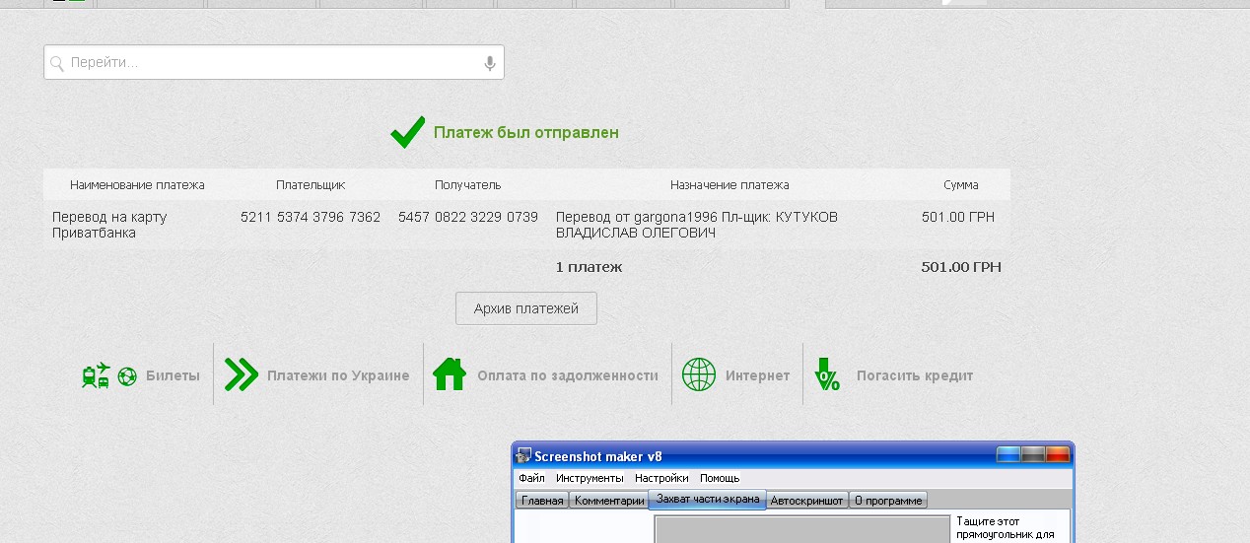Click recipient card "5457 0822 3229 0739"
This screenshot has height=543, width=1250.
[x=468, y=217]
